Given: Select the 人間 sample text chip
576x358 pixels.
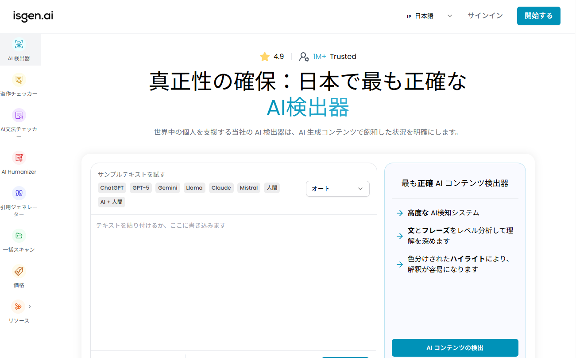Looking at the screenshot, I should coord(272,188).
